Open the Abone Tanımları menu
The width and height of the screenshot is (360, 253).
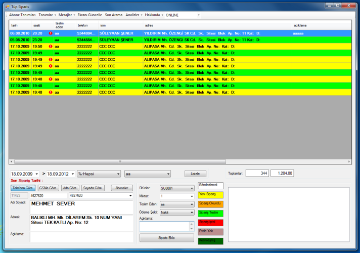[22, 15]
